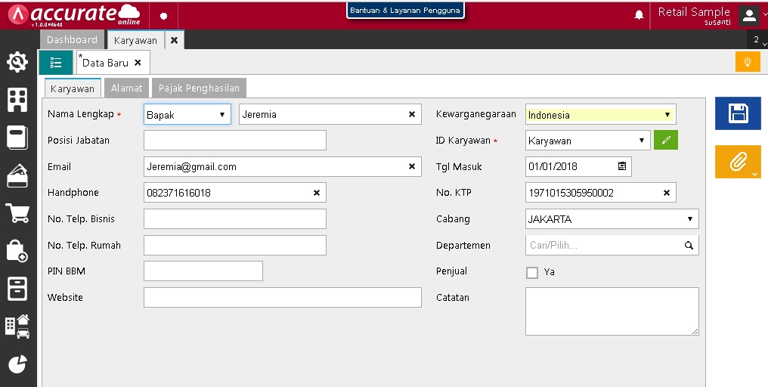Open Bantuan & Layanan Pengguna
This screenshot has height=387, width=768.
click(405, 10)
